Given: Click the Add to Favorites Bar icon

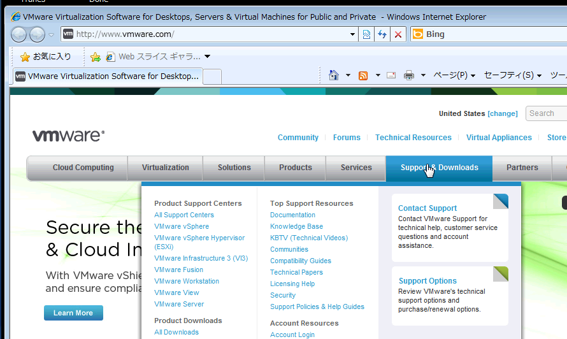Looking at the screenshot, I should pos(96,57).
